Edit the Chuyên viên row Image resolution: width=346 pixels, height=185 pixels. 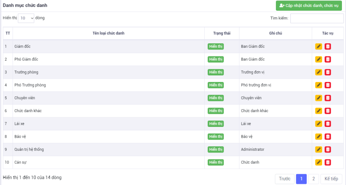point(318,98)
